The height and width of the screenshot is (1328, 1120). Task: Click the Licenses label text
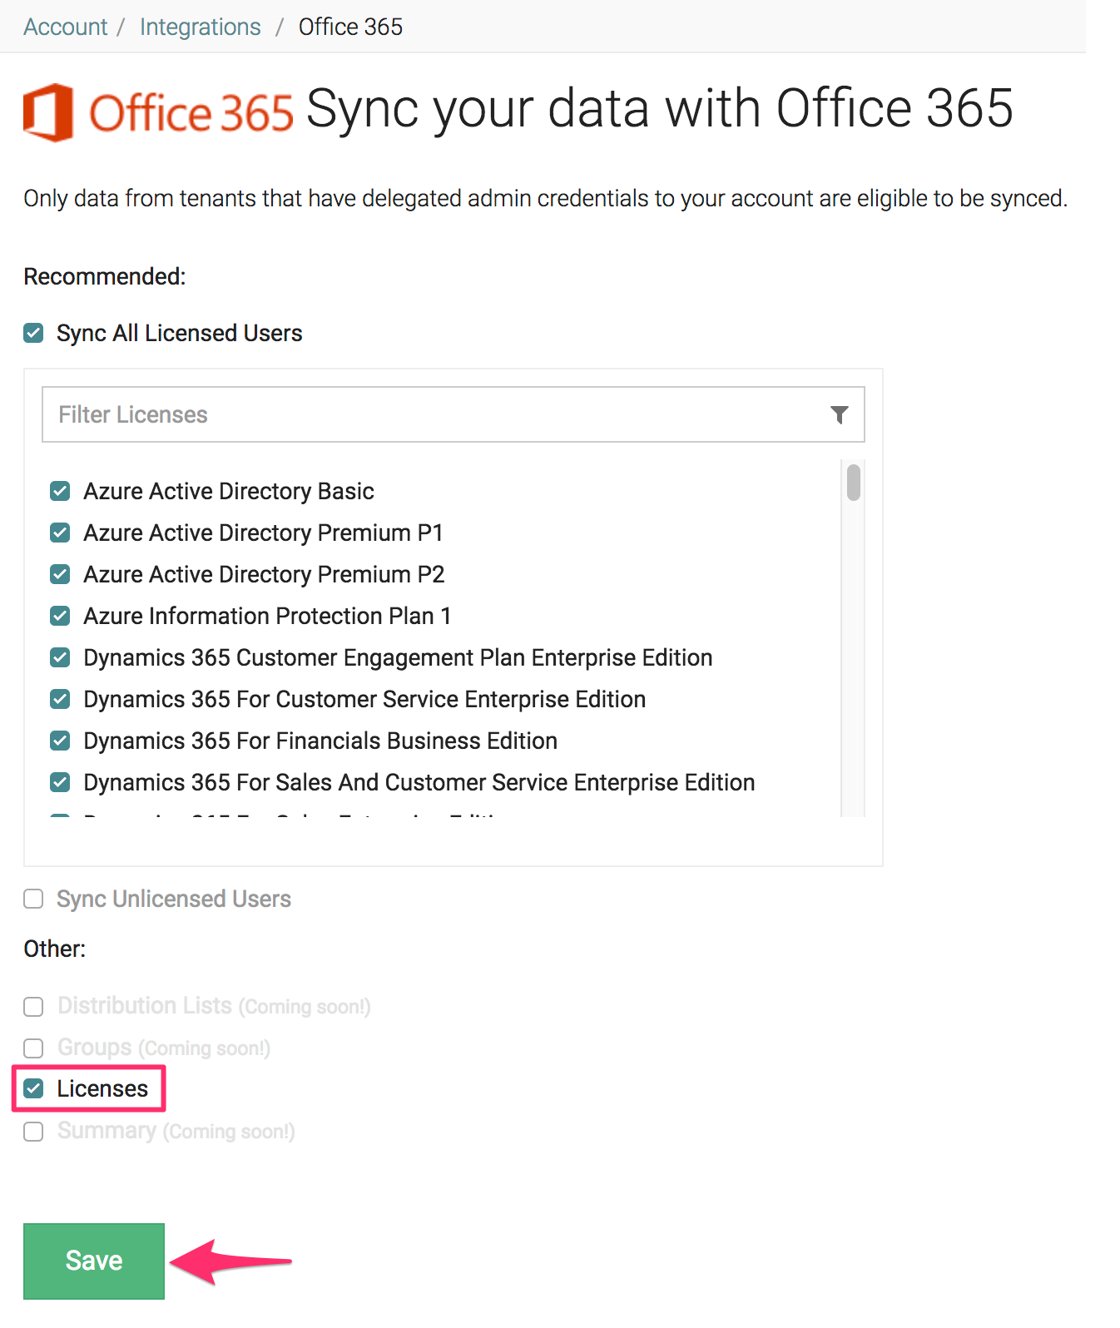click(102, 1088)
